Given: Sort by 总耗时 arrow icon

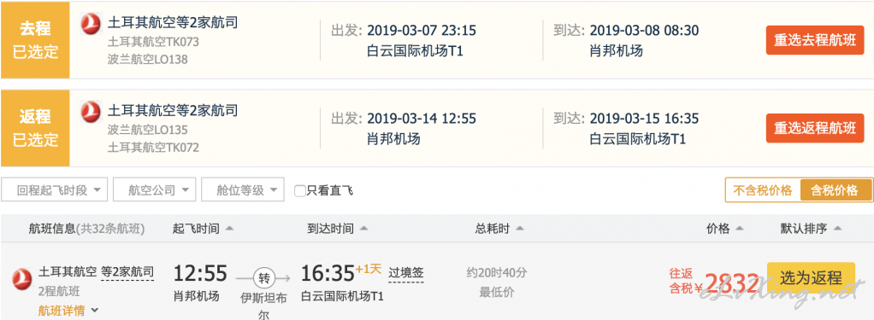Looking at the screenshot, I should point(519,229).
